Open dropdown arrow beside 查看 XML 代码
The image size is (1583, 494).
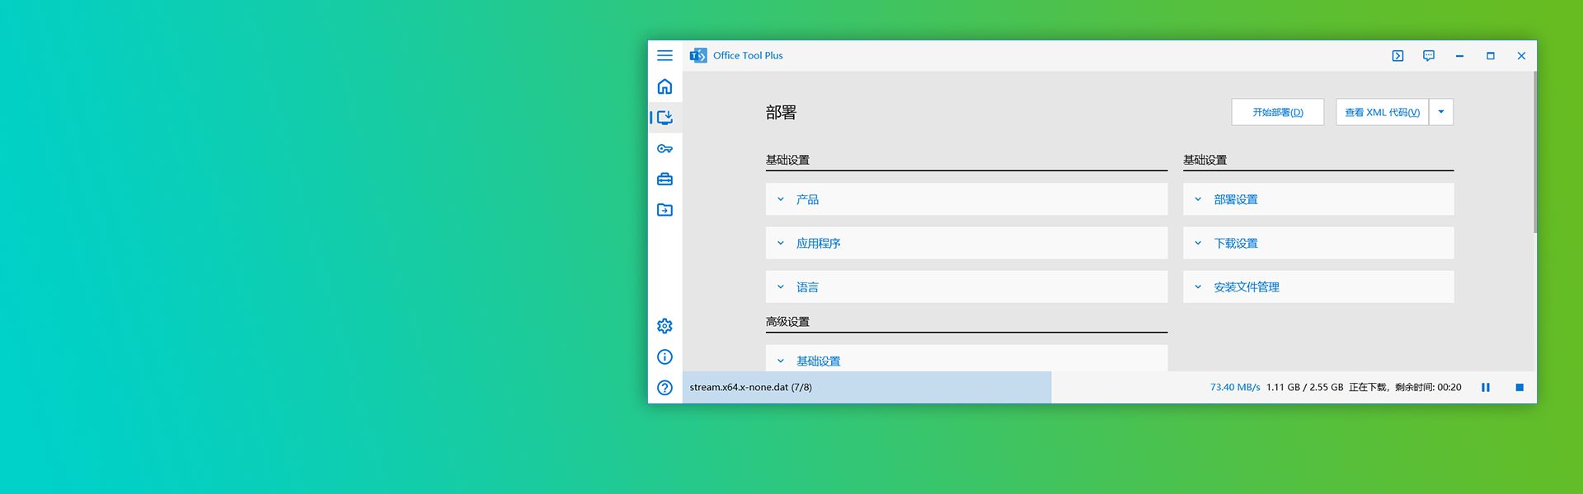[1441, 112]
